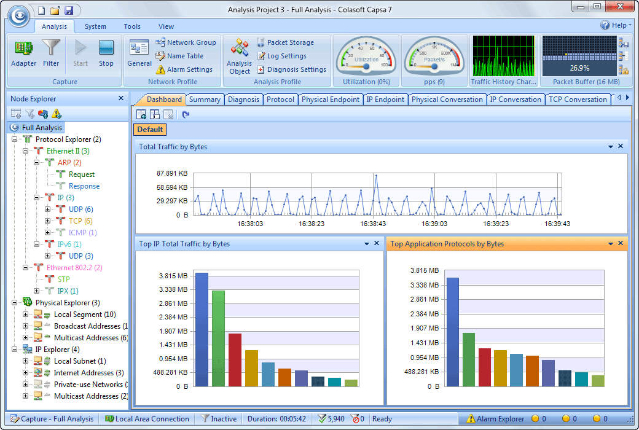Click the Open folder quick-access icon
This screenshot has width=639, height=430.
(55, 10)
